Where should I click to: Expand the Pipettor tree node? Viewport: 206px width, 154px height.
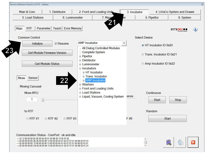pyautogui.click(x=80, y=56)
